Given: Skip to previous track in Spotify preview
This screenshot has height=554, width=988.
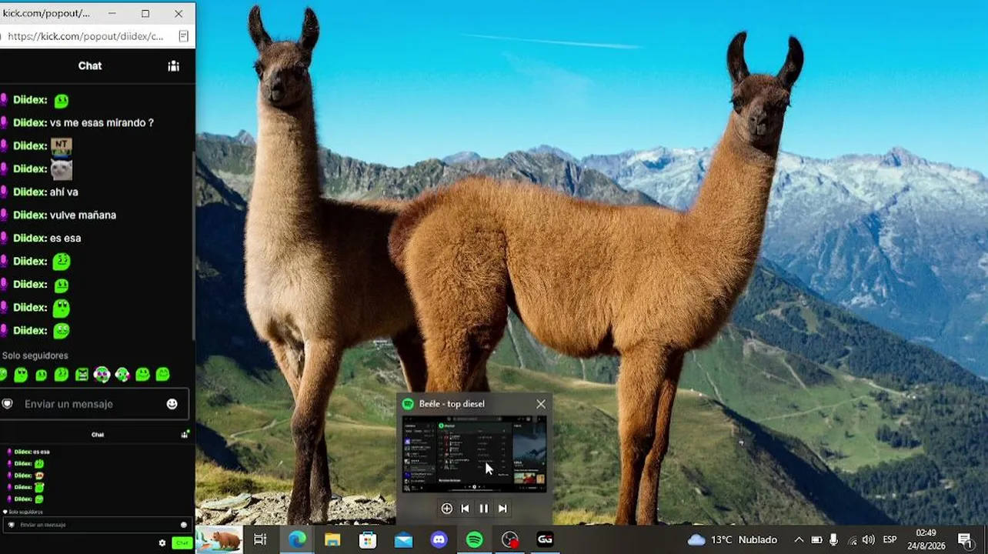Looking at the screenshot, I should 465,509.
